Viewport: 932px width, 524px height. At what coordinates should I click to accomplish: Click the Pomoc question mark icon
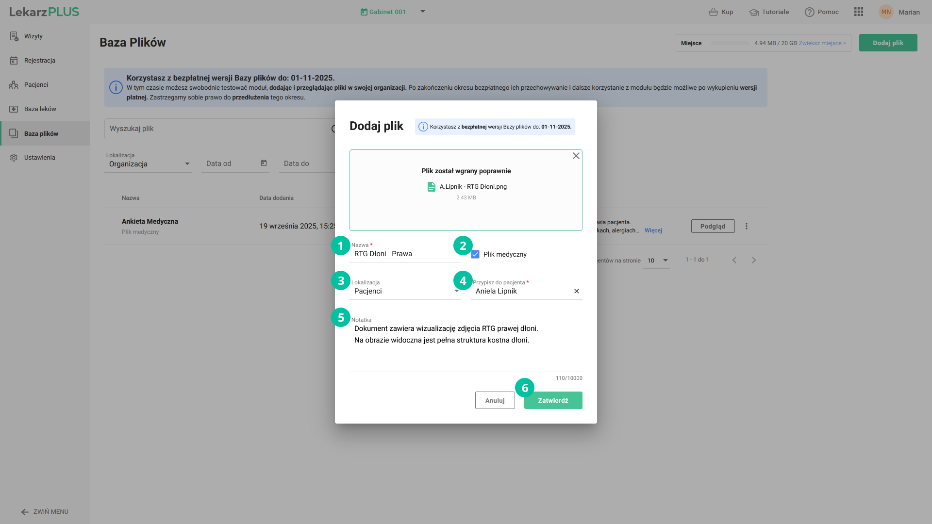(809, 12)
